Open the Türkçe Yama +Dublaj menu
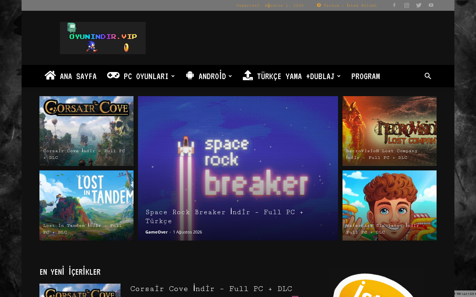The height and width of the screenshot is (297, 476). [296, 76]
